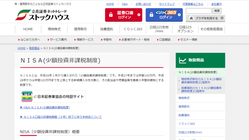Select HOME in main navigation
Viewport: 249px width, 140px height.
click(28, 29)
